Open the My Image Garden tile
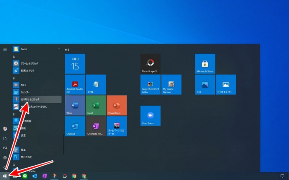 point(171,85)
